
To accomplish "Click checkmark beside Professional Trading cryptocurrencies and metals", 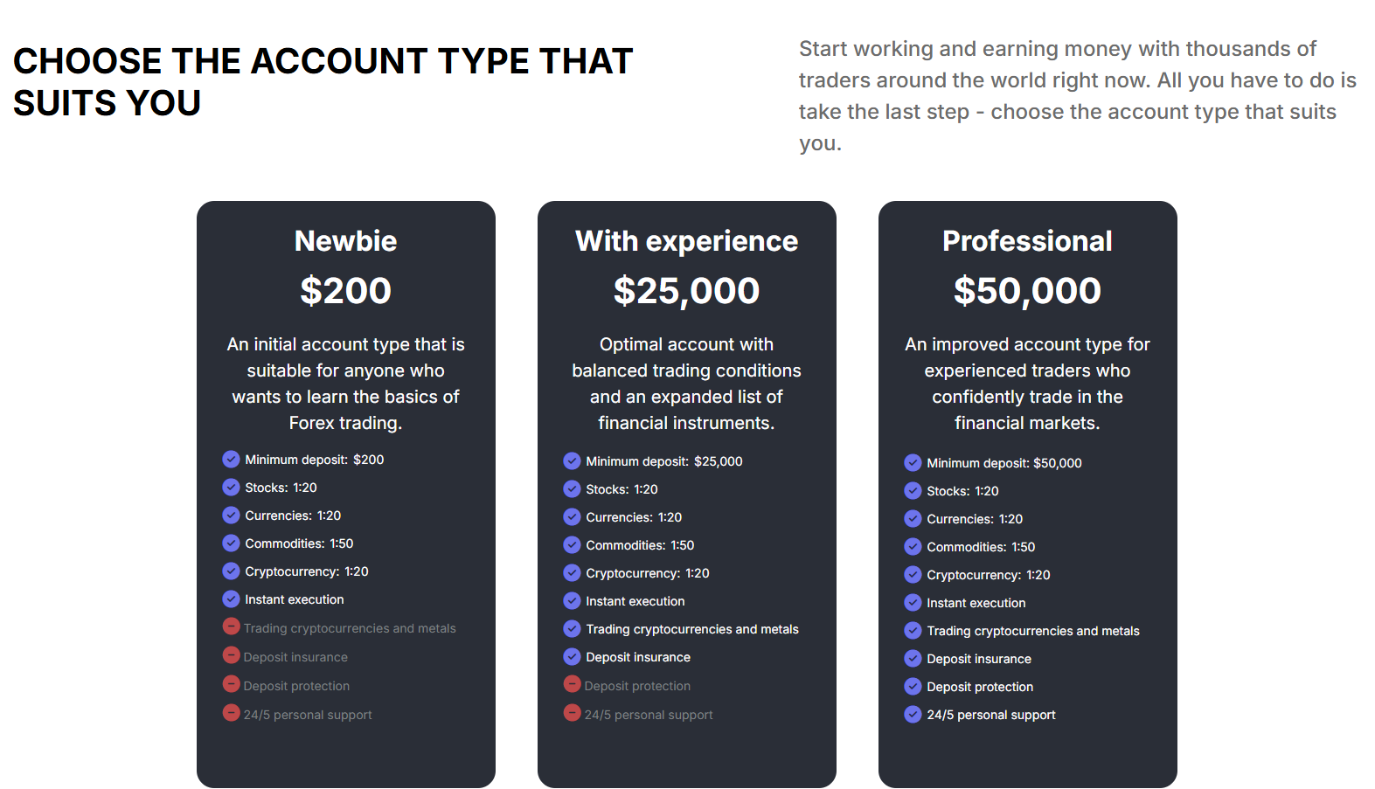I will (x=913, y=630).
